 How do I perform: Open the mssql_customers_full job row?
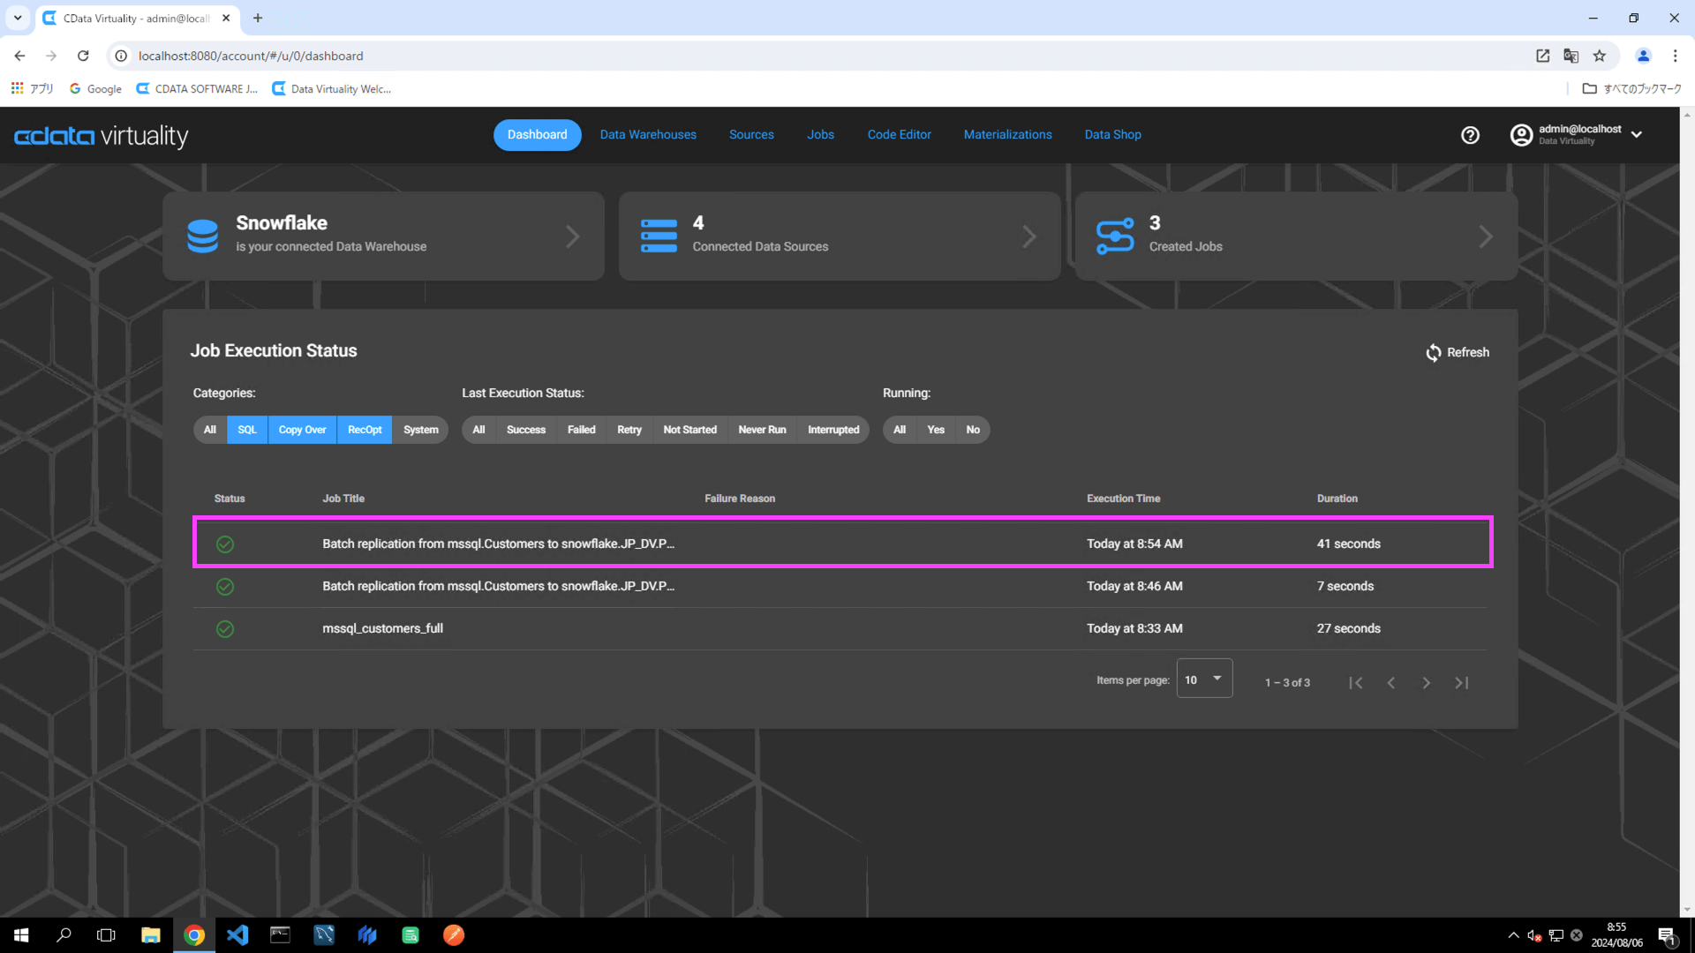[x=382, y=629]
